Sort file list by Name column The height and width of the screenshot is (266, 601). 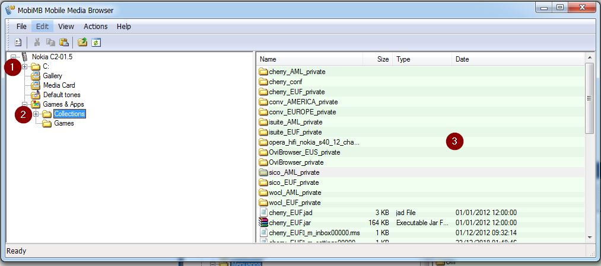pyautogui.click(x=310, y=59)
